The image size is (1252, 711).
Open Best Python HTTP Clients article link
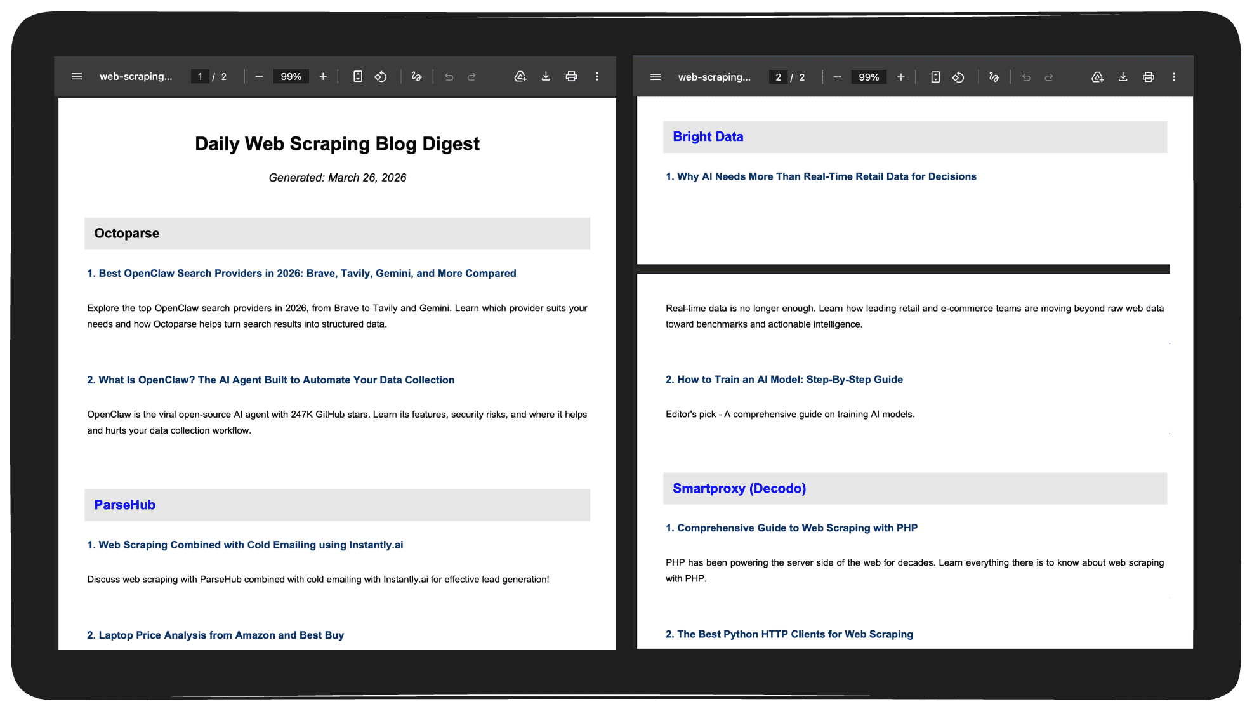789,634
